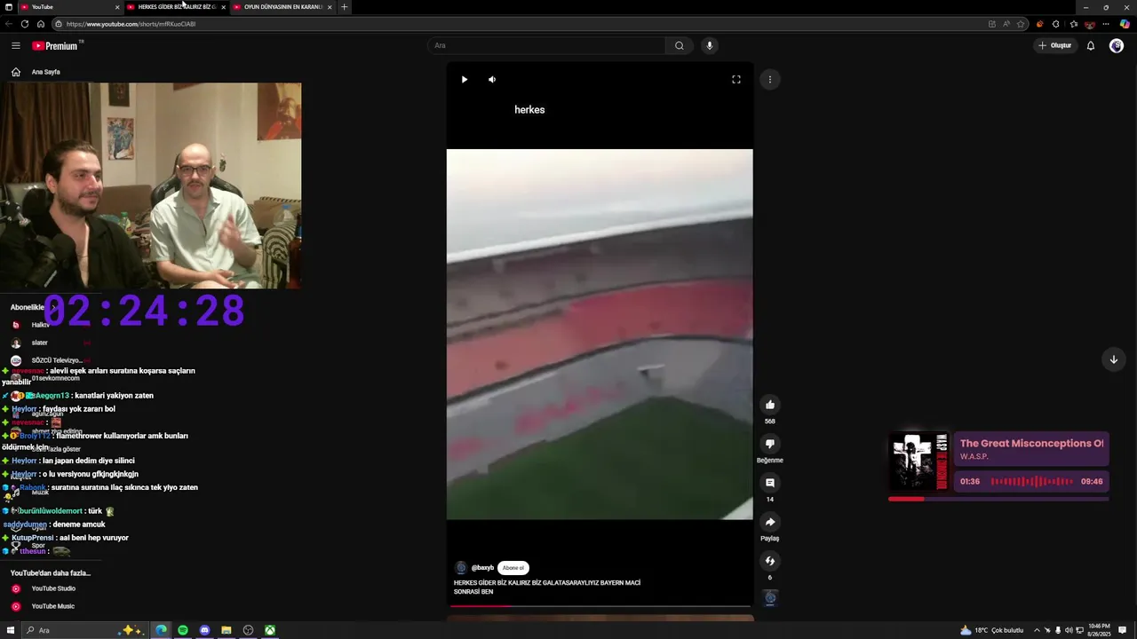1137x639 pixels.
Task: Close the OYUN DÜNYASININ tab
Action: pyautogui.click(x=330, y=7)
